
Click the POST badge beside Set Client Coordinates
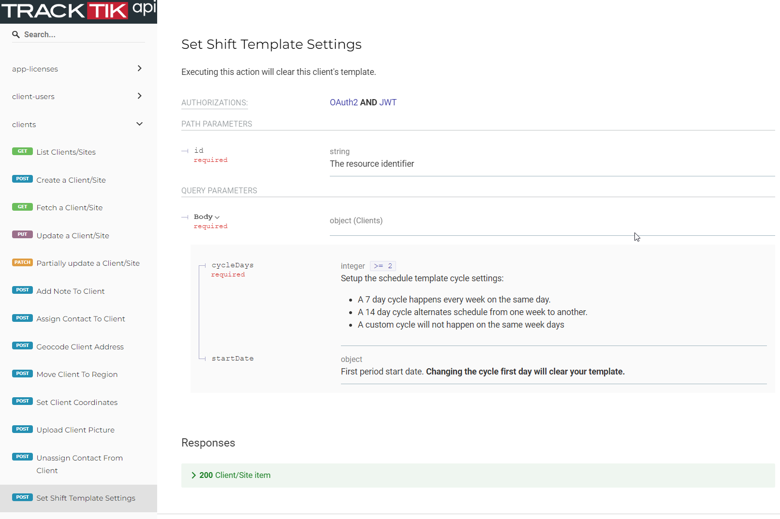point(22,401)
